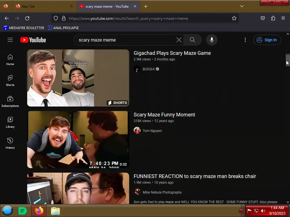Click scrollbar down arrow
The image size is (290, 217).
(288, 202)
